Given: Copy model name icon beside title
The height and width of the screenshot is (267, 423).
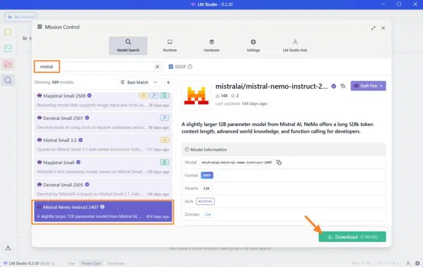Looking at the screenshot, I should click(x=343, y=86).
